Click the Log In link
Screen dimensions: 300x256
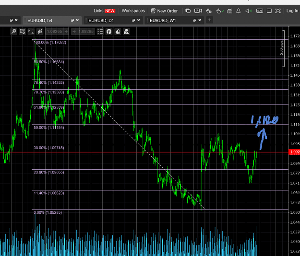click(292, 11)
